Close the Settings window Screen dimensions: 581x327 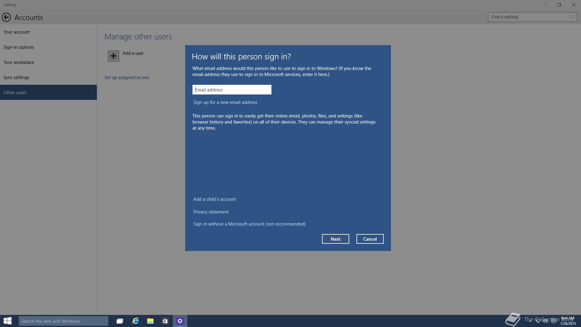(x=573, y=5)
